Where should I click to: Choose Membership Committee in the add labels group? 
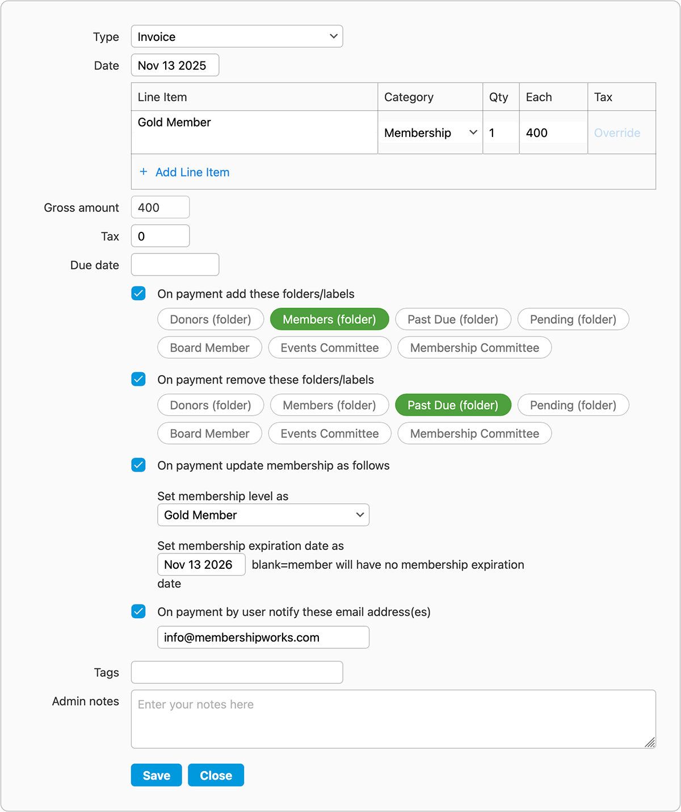pos(474,348)
